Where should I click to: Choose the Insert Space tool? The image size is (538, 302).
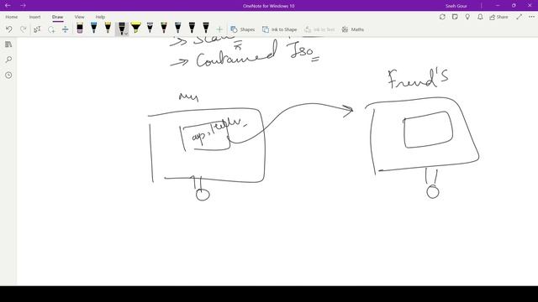click(x=66, y=29)
